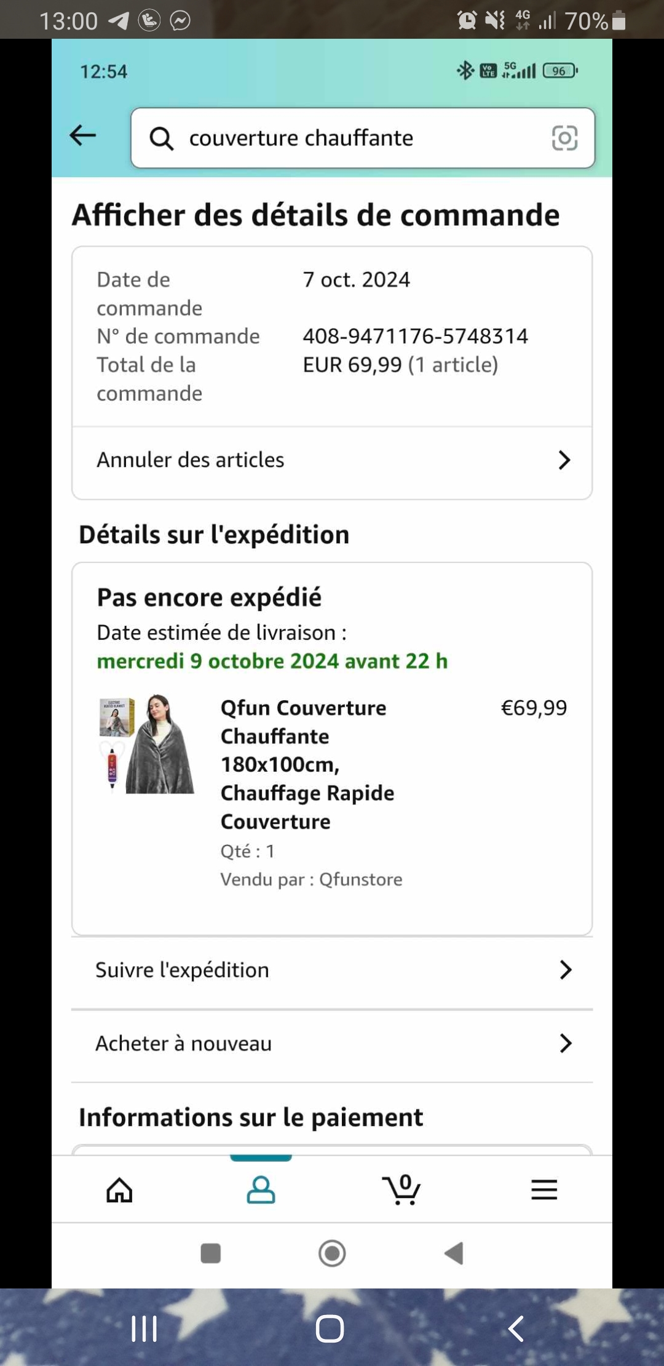The image size is (664, 1366).
Task: Open camera scan icon in search bar
Action: point(564,138)
